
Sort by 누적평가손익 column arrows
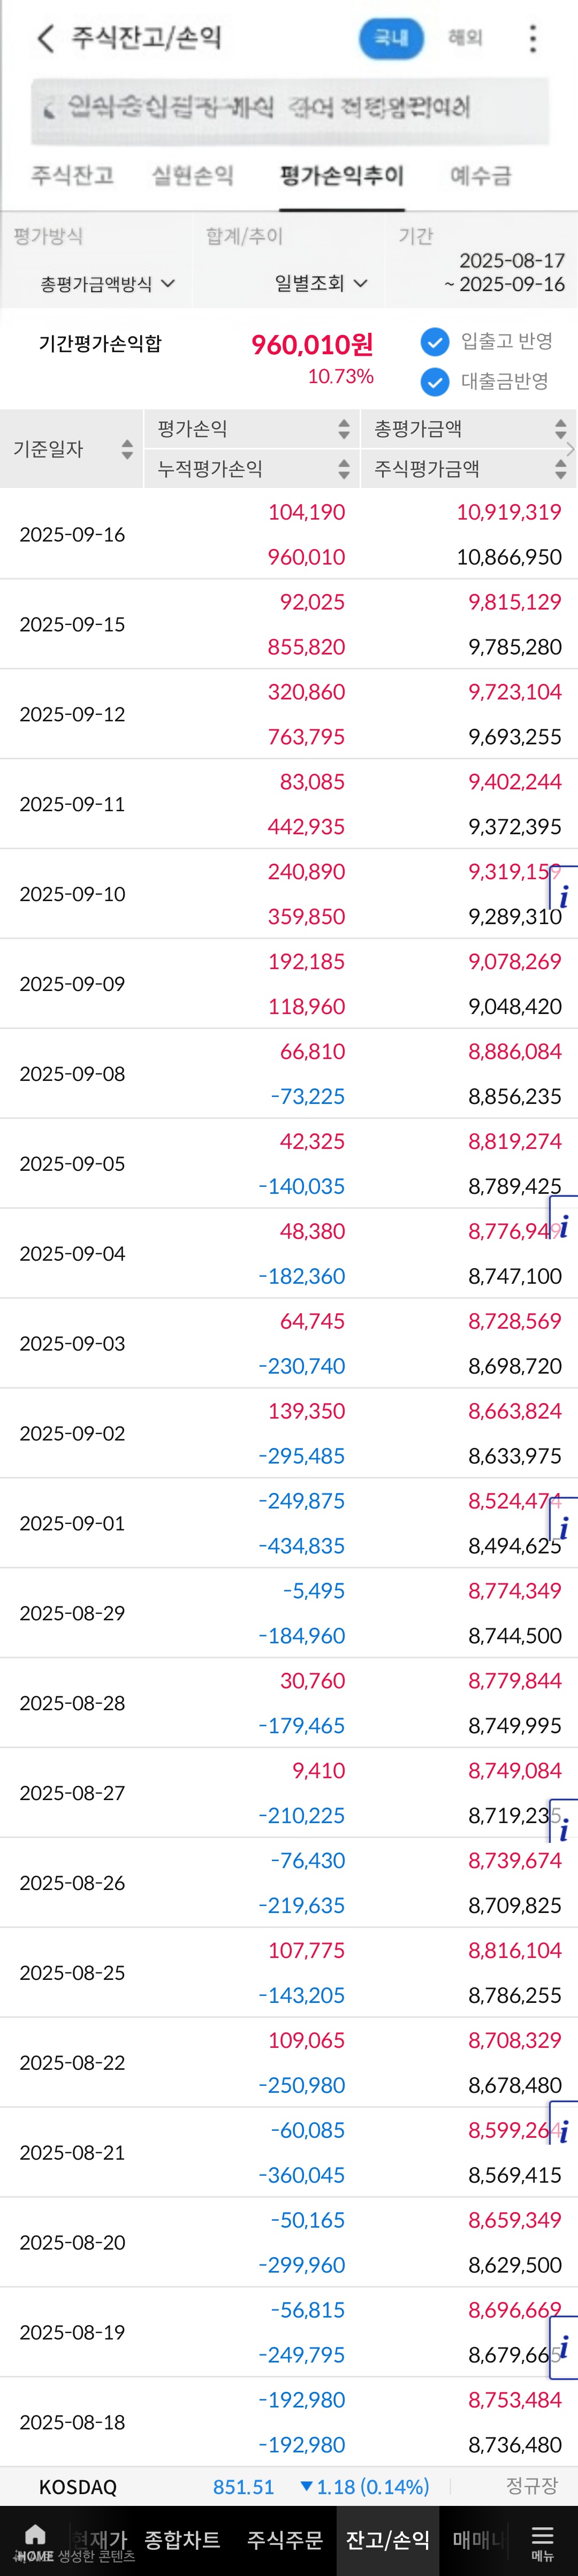tap(344, 469)
